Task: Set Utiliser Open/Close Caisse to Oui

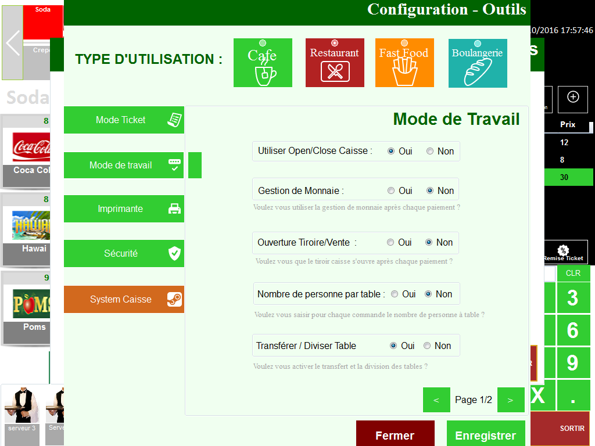Action: pos(391,151)
